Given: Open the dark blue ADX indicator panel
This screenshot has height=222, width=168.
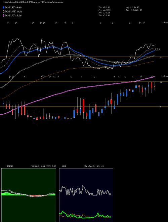Looking at the screenshot, I should pyautogui.click(x=86, y=195).
